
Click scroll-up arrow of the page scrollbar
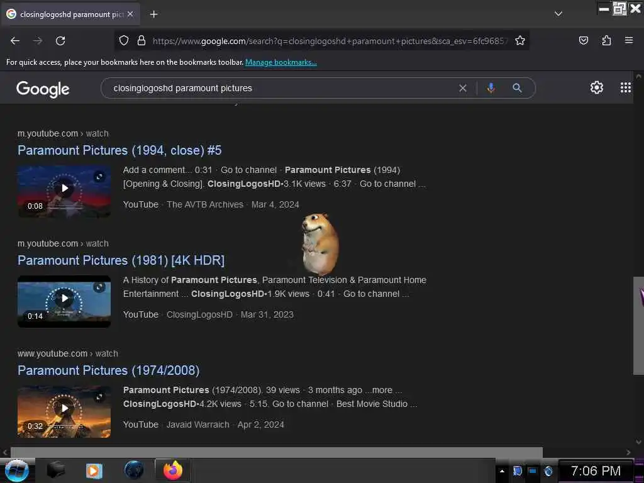(x=638, y=76)
